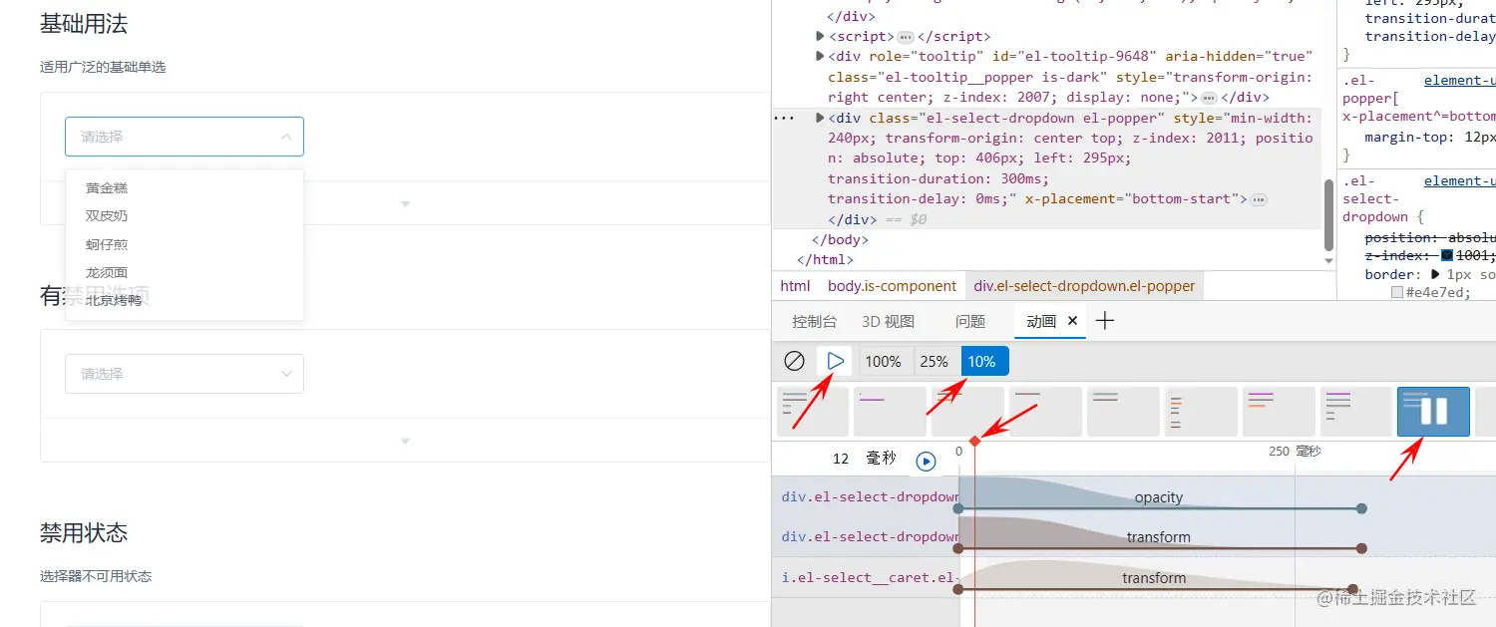Screen dimensions: 1496x627
Task: Switch to the 3D 视图 tab
Action: 888,321
